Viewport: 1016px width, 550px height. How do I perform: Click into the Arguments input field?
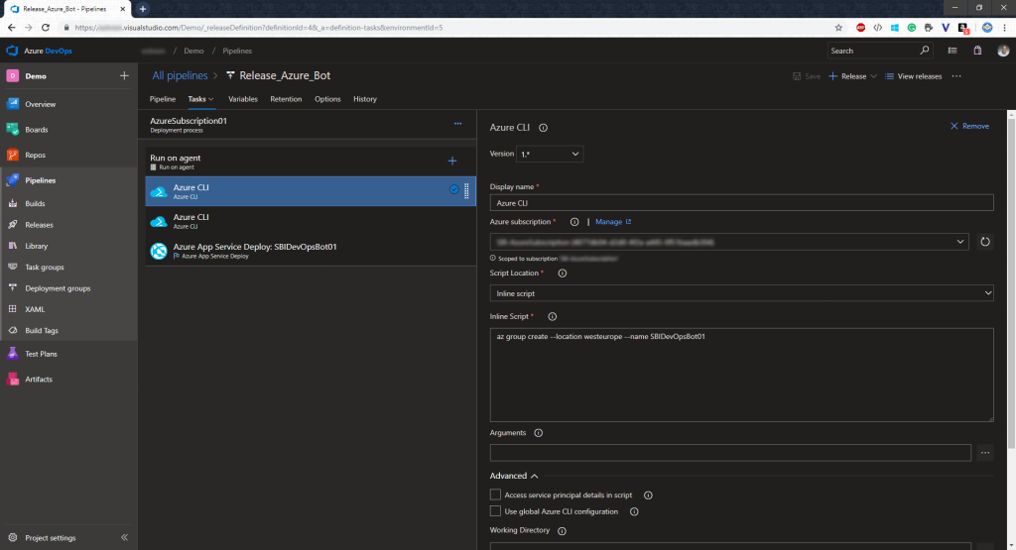coord(730,453)
